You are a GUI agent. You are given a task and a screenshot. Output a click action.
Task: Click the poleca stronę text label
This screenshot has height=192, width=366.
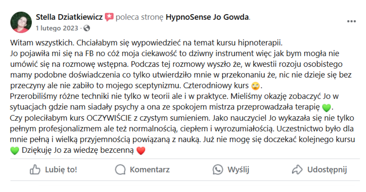[x=140, y=17]
